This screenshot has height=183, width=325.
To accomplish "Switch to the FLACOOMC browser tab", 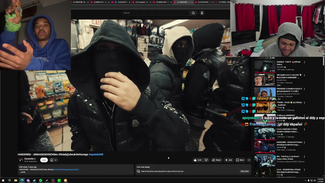I will click(204, 2).
